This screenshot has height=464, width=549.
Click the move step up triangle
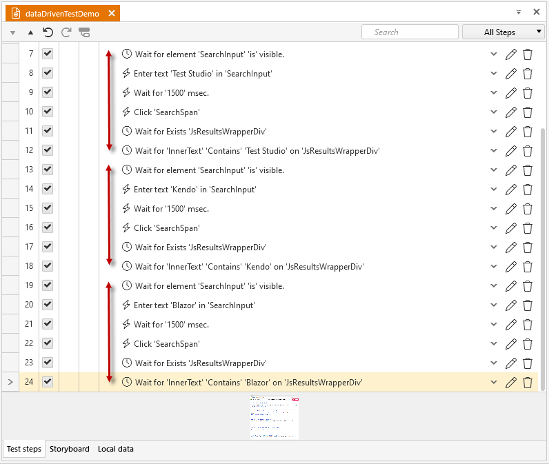coord(30,32)
